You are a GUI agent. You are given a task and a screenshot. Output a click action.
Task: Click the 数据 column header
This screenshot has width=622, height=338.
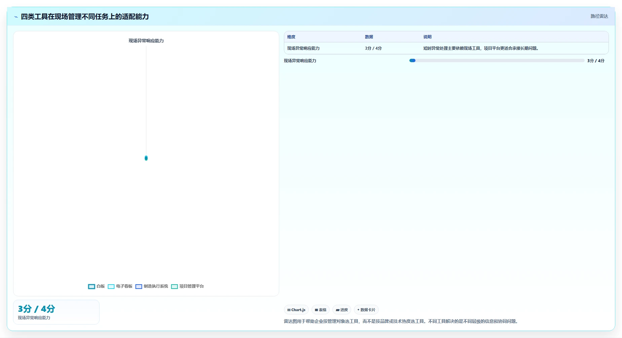[369, 37]
